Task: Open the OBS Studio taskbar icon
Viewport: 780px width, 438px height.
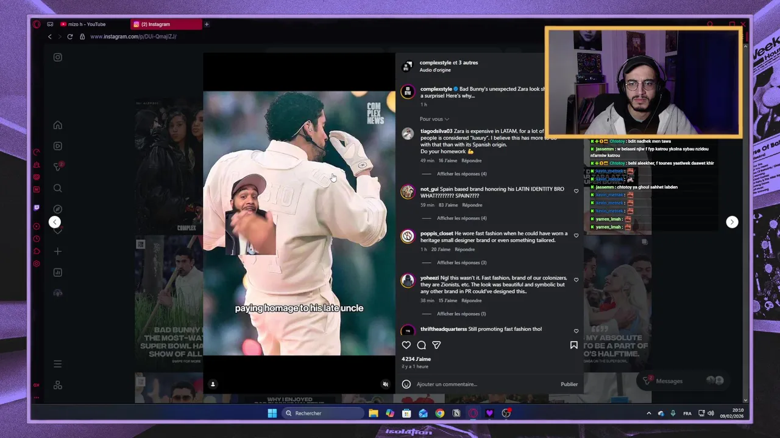Action: click(x=506, y=413)
